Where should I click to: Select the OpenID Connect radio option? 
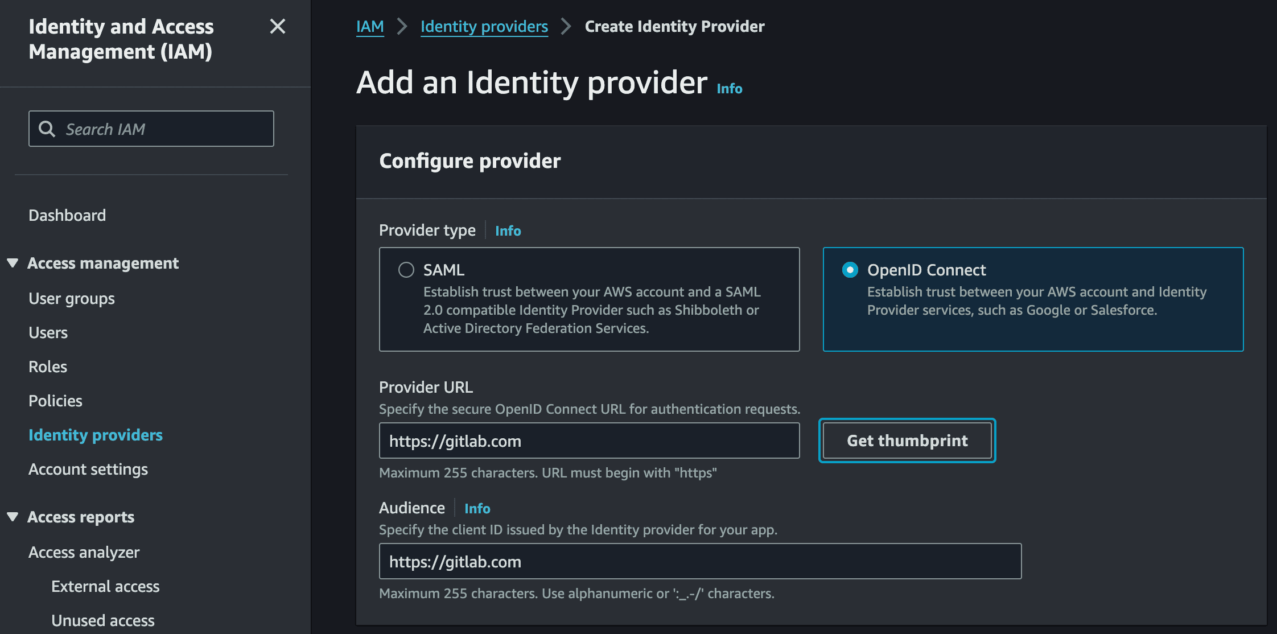tap(850, 270)
